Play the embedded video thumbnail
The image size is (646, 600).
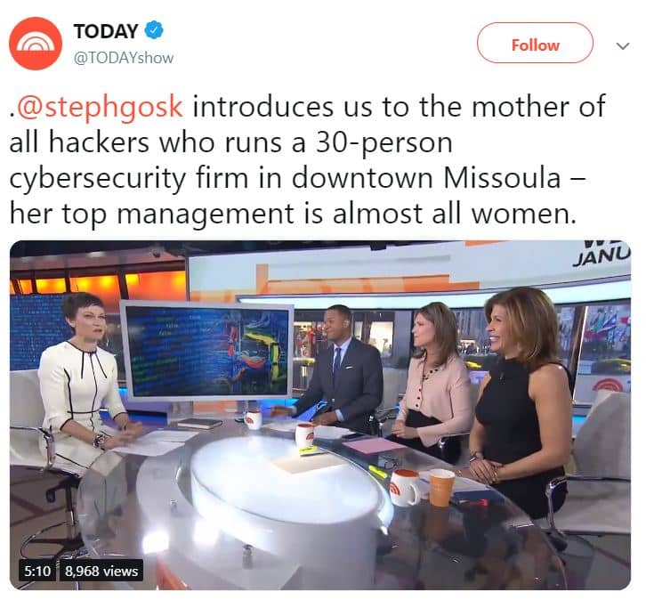(x=320, y=415)
